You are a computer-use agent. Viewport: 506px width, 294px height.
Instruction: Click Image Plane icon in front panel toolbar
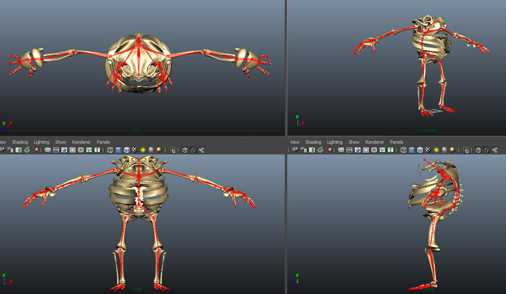(27, 150)
